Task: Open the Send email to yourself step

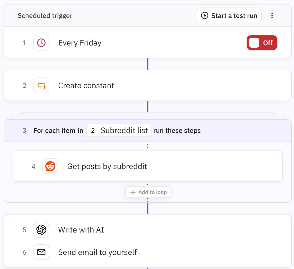Action: [97, 252]
